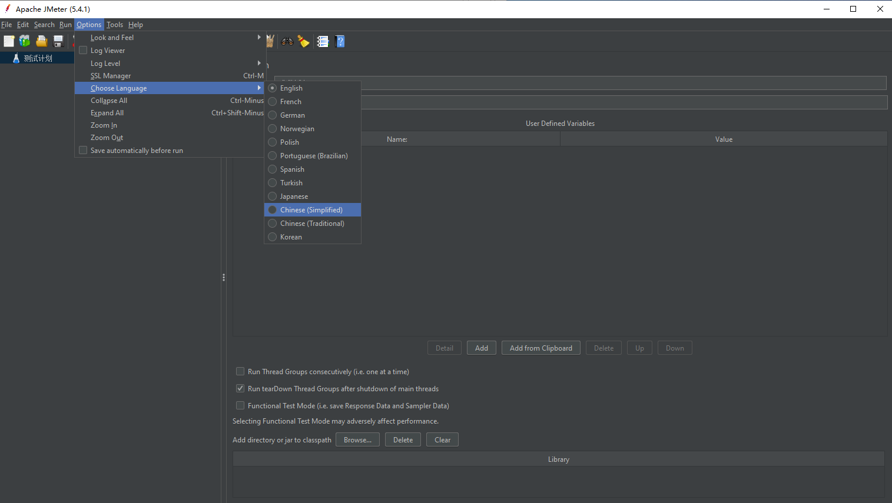
Task: Select Japanese language option
Action: click(313, 196)
